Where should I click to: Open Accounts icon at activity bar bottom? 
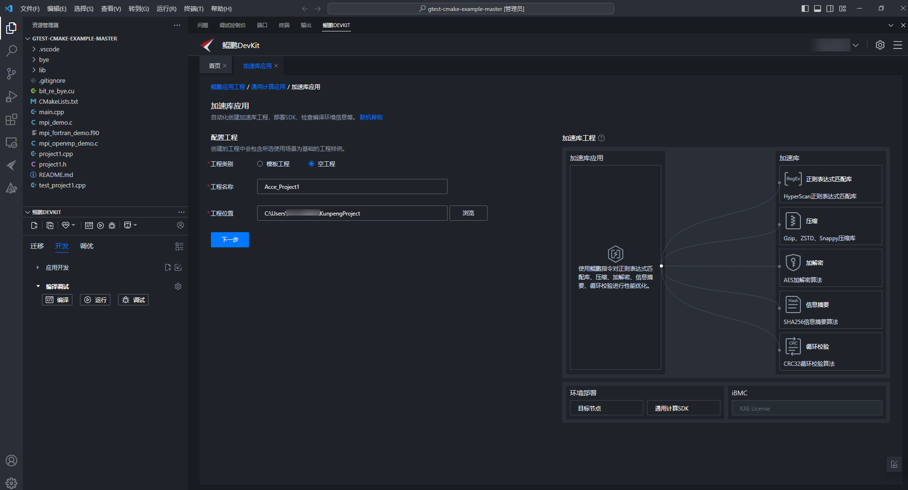tap(11, 461)
